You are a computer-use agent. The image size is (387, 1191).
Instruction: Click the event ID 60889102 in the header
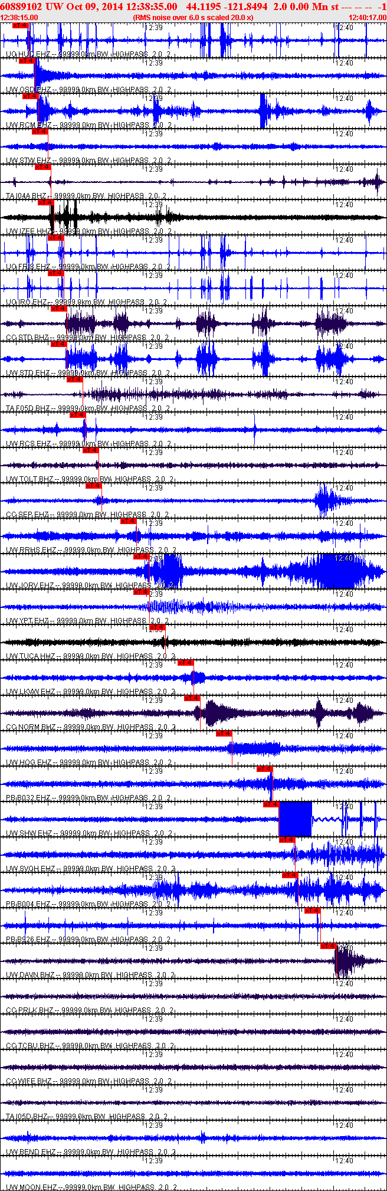coord(21,6)
